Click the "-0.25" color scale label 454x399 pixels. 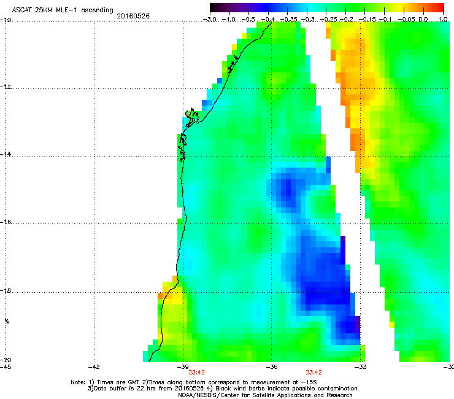coord(329,20)
